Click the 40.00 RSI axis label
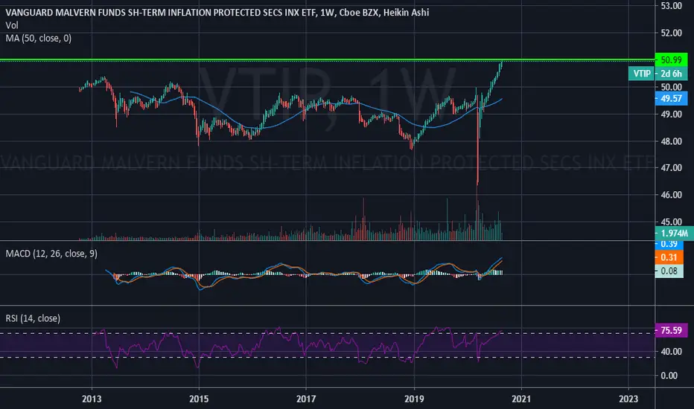The image size is (694, 409). tap(672, 352)
